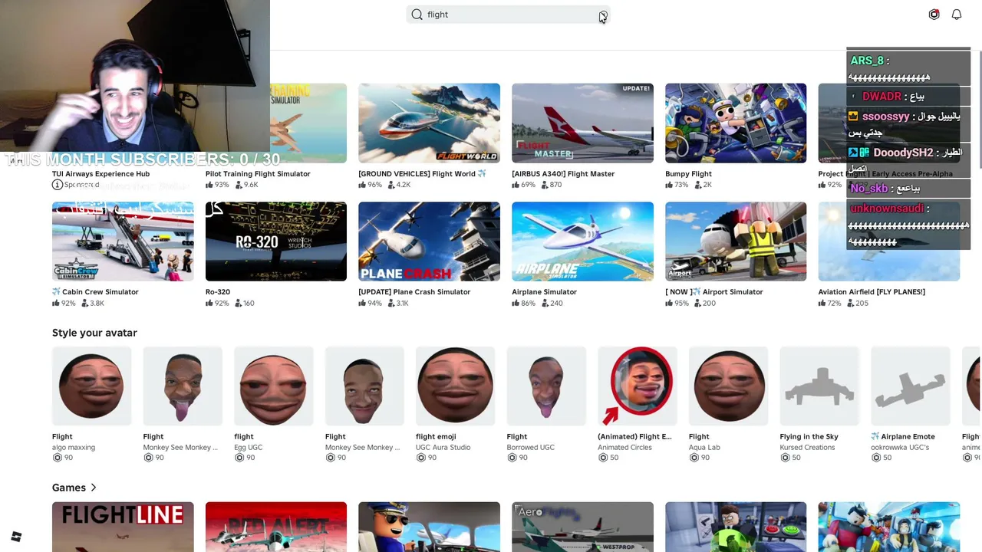
Task: Open the Bumpy Flight game thumbnail
Action: tap(736, 123)
